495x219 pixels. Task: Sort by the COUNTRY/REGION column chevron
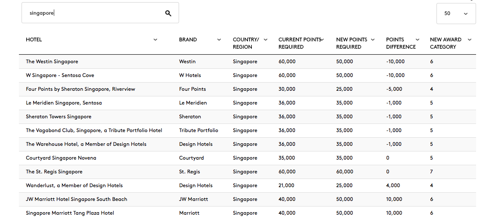(266, 40)
